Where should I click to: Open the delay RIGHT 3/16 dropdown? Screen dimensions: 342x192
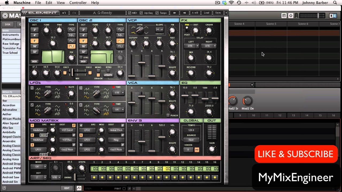(209, 46)
